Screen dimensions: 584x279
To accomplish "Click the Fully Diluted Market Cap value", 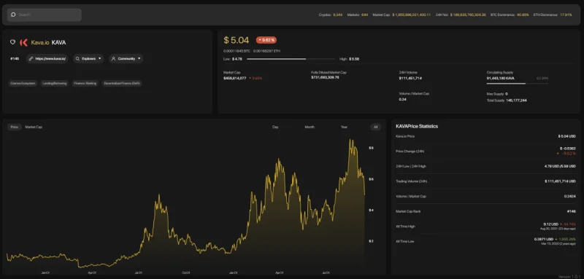I will pos(325,78).
